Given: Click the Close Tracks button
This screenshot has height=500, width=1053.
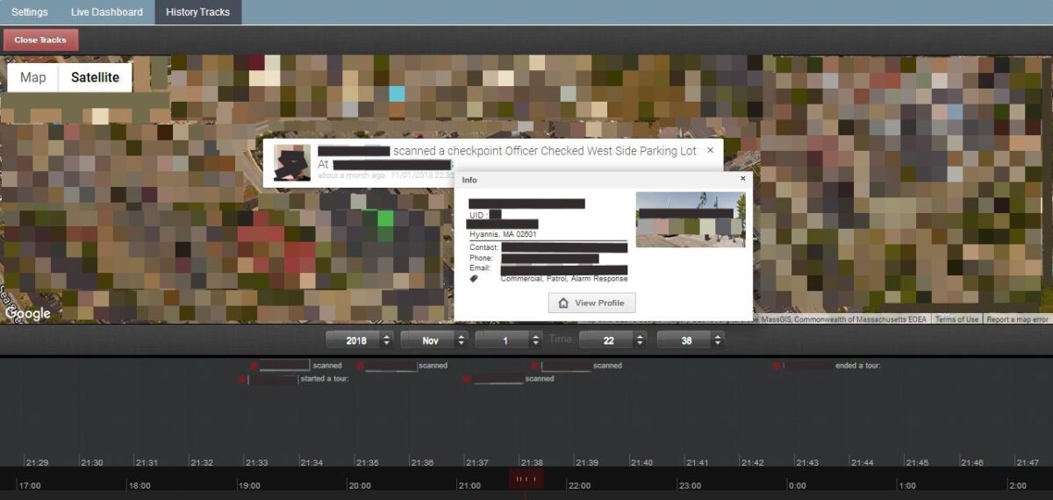Looking at the screenshot, I should [40, 39].
